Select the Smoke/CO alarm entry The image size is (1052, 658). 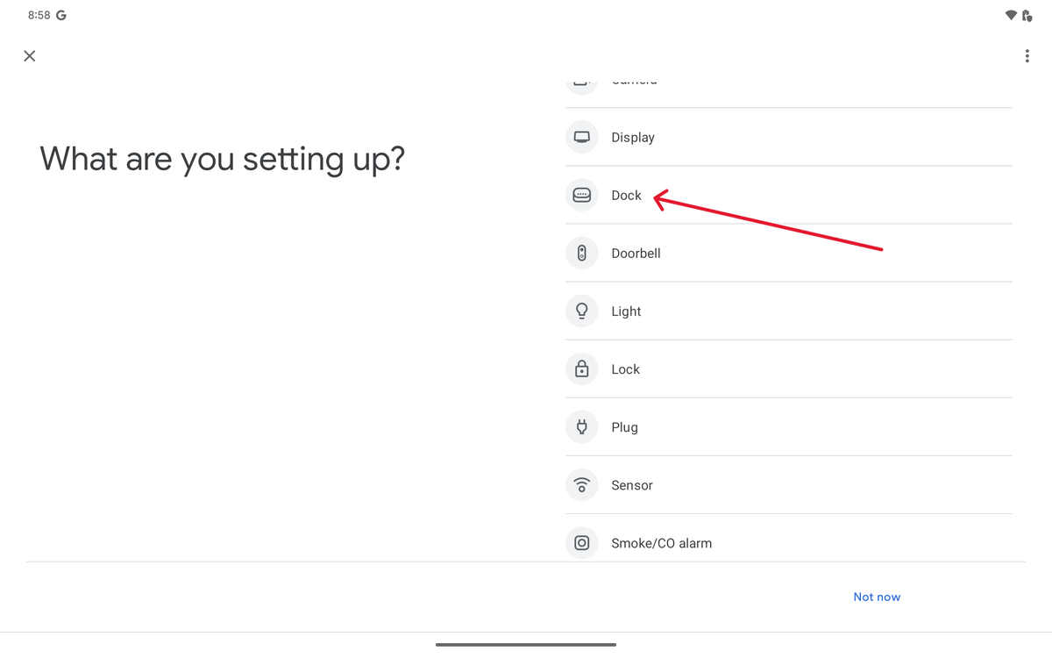coord(661,543)
